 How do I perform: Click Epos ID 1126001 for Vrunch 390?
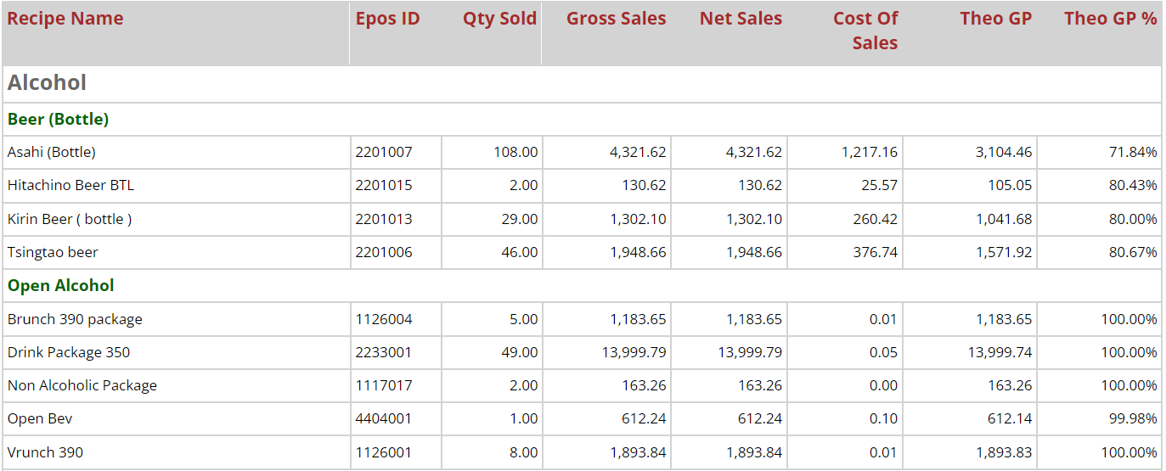click(384, 453)
